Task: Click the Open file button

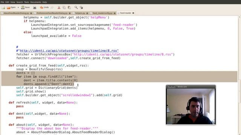Action: pos(11,7)
